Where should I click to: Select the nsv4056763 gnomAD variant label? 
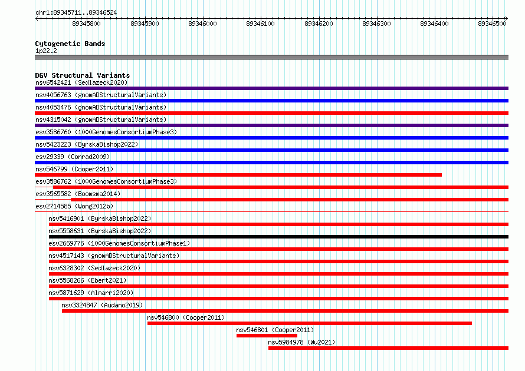101,95
